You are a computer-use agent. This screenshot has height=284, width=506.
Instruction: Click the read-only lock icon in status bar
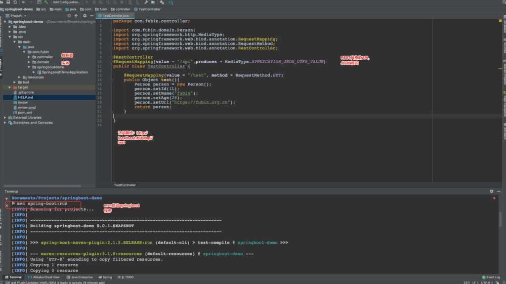pos(497,283)
